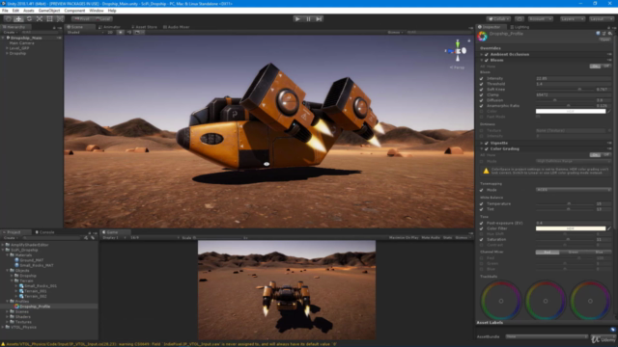Toggle the Threshold override checkbox

481,84
